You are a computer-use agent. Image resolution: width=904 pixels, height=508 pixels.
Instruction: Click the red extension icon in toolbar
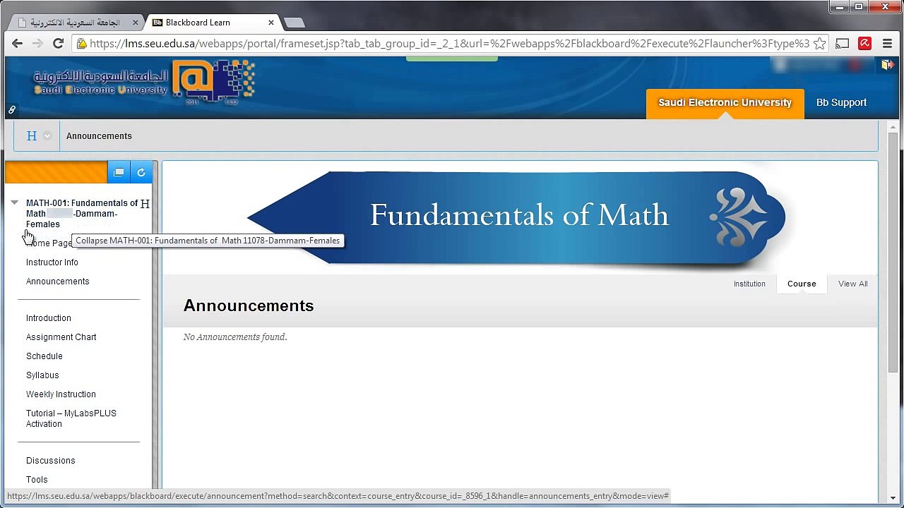(x=864, y=44)
